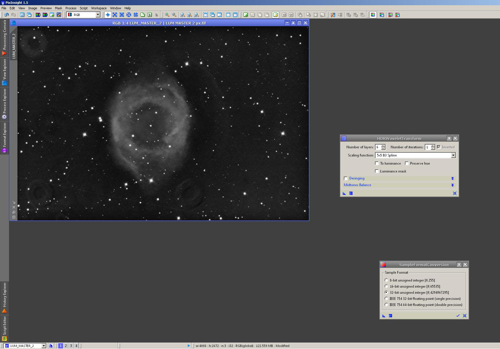Select 8-bit unsigned integer format
500x349 pixels.
pos(386,280)
